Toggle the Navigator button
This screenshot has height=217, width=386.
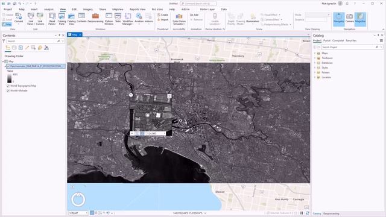339,19
